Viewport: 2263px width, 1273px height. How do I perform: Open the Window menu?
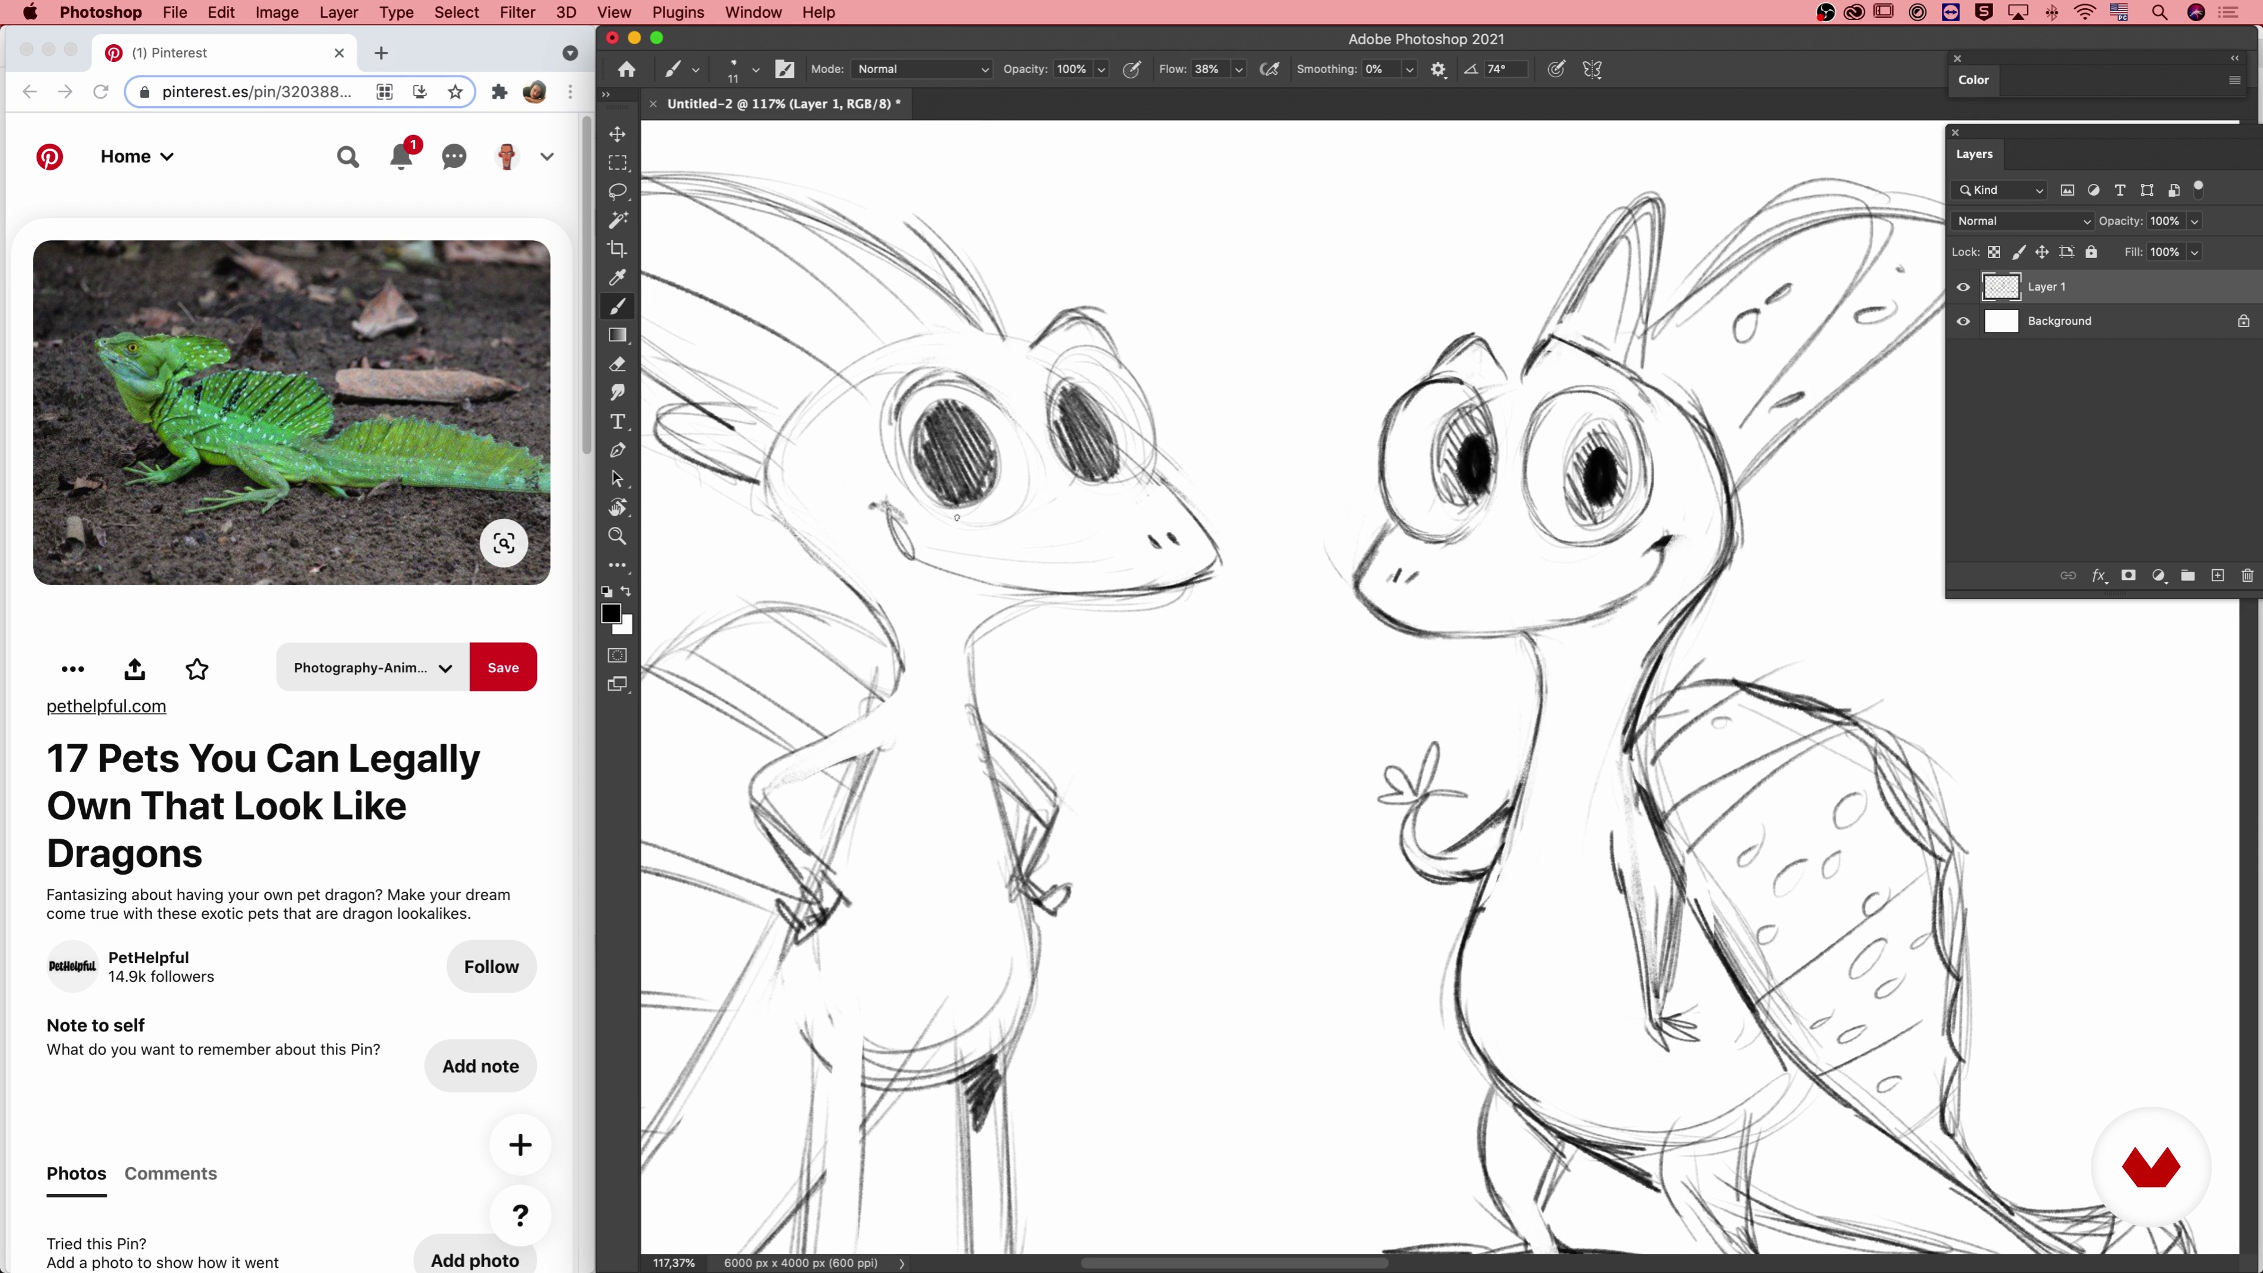coord(753,12)
